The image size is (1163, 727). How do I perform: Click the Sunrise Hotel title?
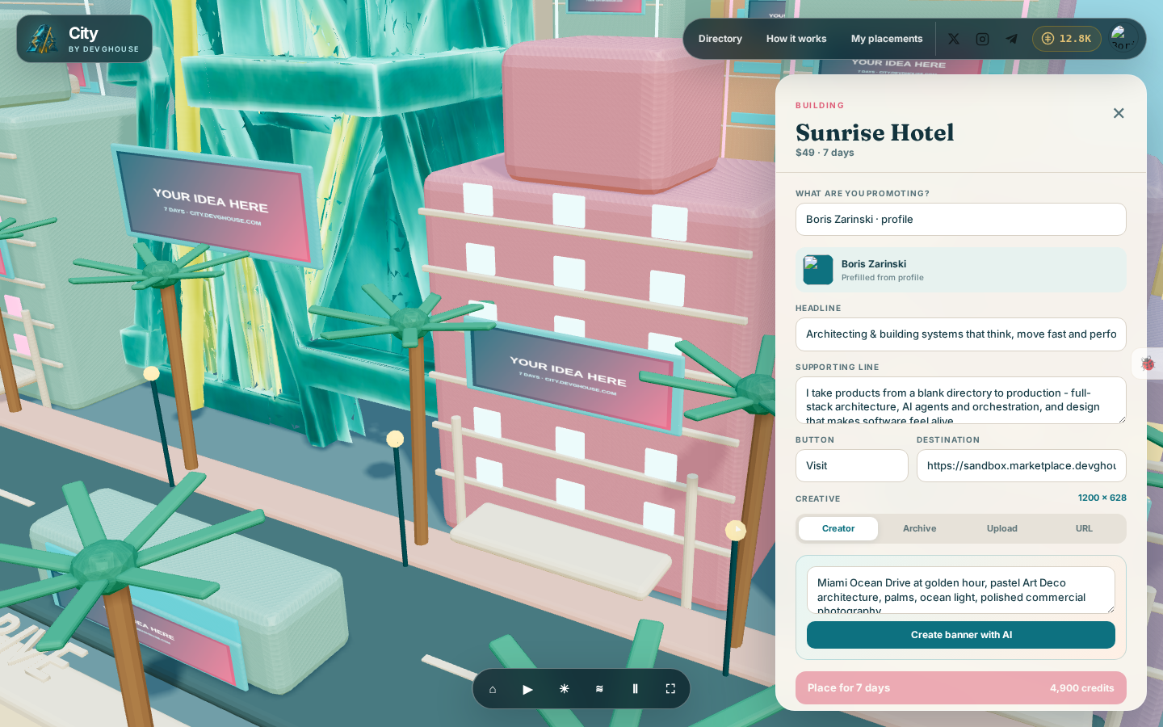click(x=875, y=132)
